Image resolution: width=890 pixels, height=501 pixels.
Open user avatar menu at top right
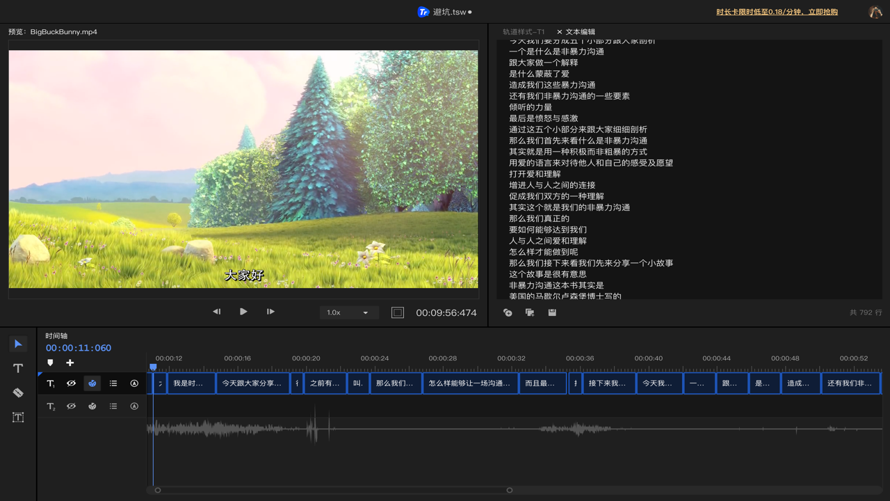click(875, 12)
